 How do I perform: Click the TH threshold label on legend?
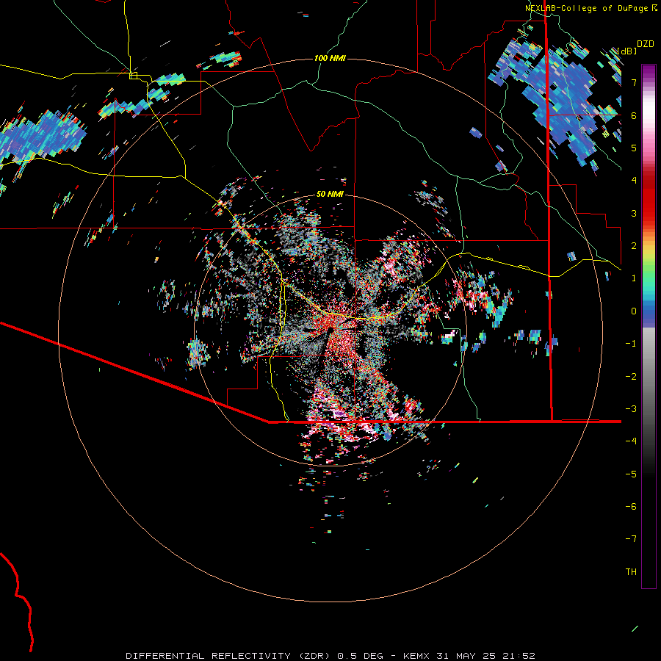(631, 572)
